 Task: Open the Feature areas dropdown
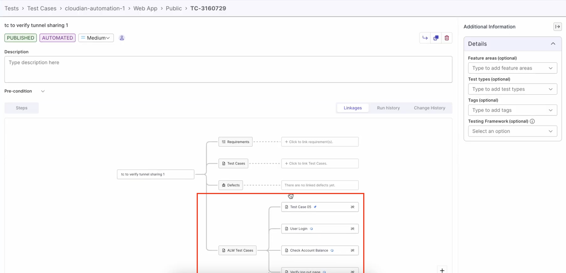(512, 68)
